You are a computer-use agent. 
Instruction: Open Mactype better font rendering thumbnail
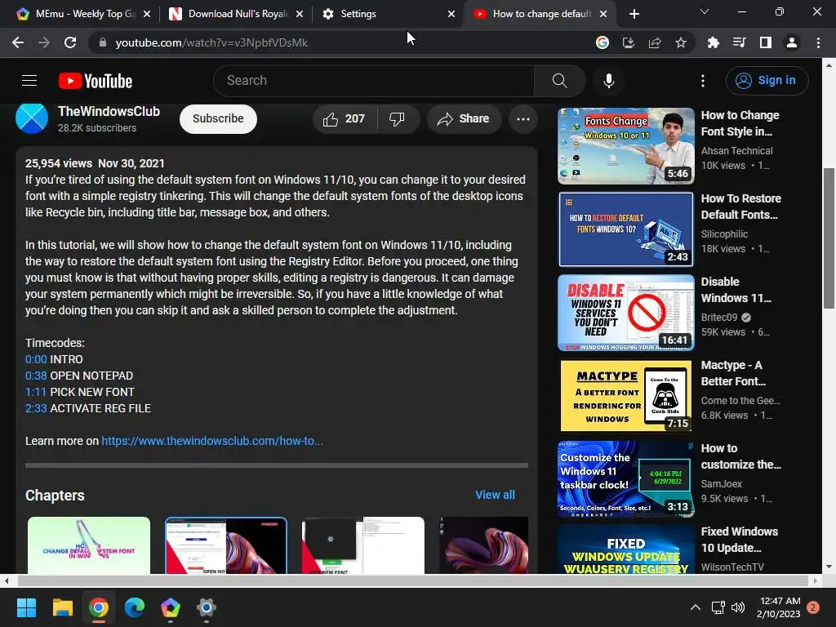(x=626, y=396)
